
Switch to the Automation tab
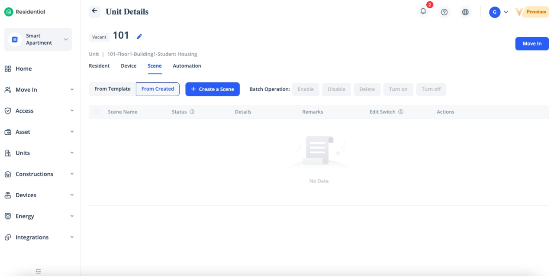coord(187,66)
